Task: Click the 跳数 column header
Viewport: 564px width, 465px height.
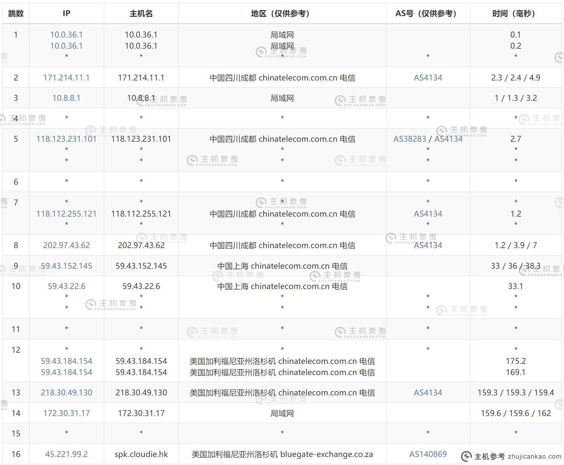Action: [16, 14]
